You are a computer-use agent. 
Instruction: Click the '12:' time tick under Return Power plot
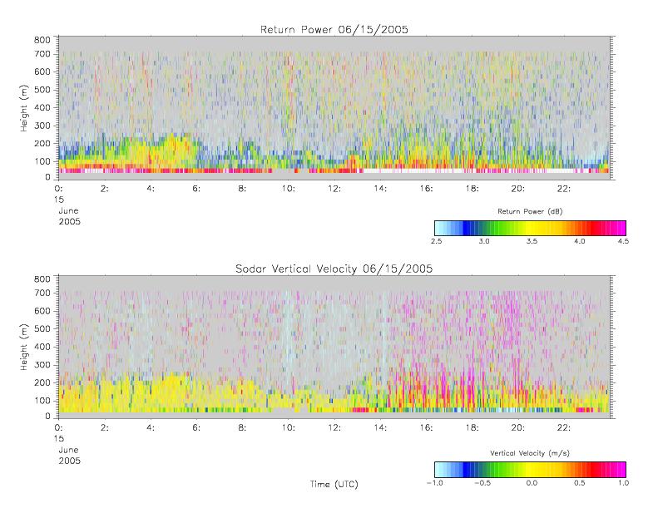(334, 189)
